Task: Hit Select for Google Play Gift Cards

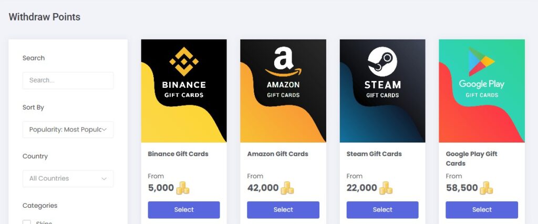Action: coord(482,210)
